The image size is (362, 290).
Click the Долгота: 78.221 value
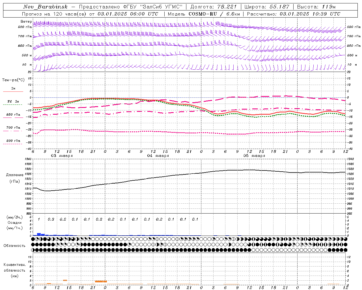click(x=214, y=7)
